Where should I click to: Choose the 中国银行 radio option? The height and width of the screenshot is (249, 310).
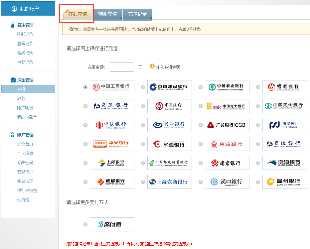pyautogui.click(x=143, y=106)
